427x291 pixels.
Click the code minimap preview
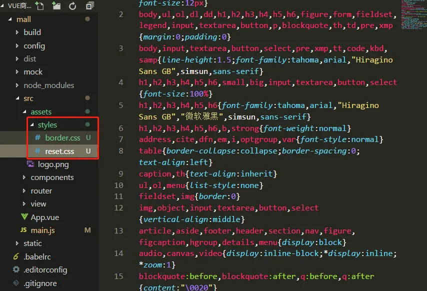coord(413,15)
